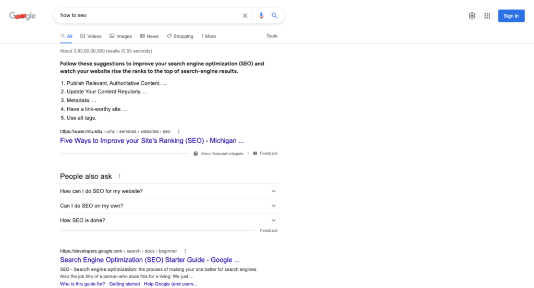Click the three-dot menu beside mtu.edu result
Viewport: 534px width, 288px height.
(x=179, y=131)
